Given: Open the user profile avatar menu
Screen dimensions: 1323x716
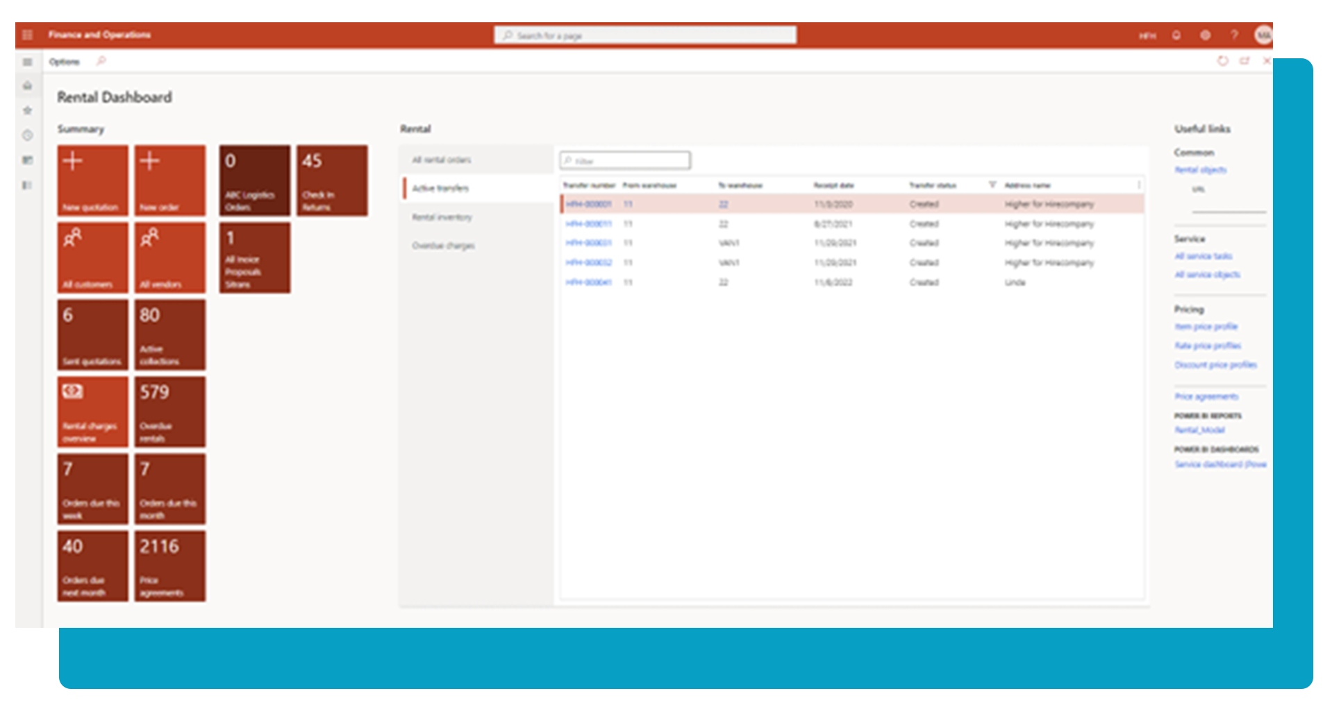Looking at the screenshot, I should pyautogui.click(x=1264, y=35).
